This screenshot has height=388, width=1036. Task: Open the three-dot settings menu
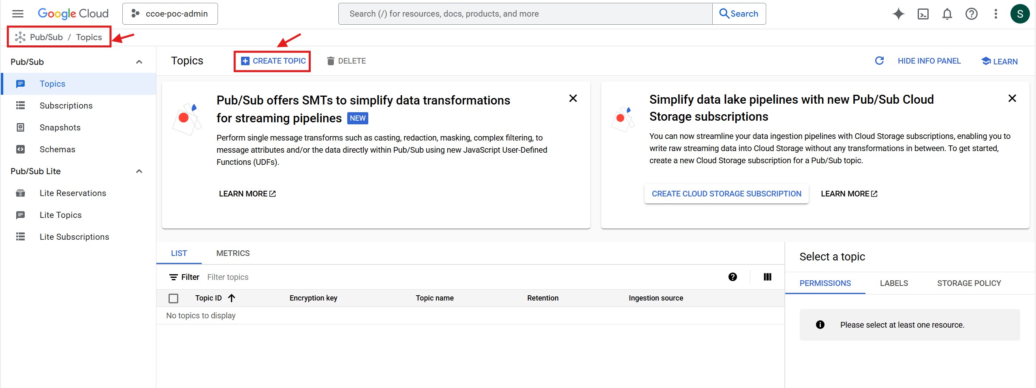coord(995,14)
